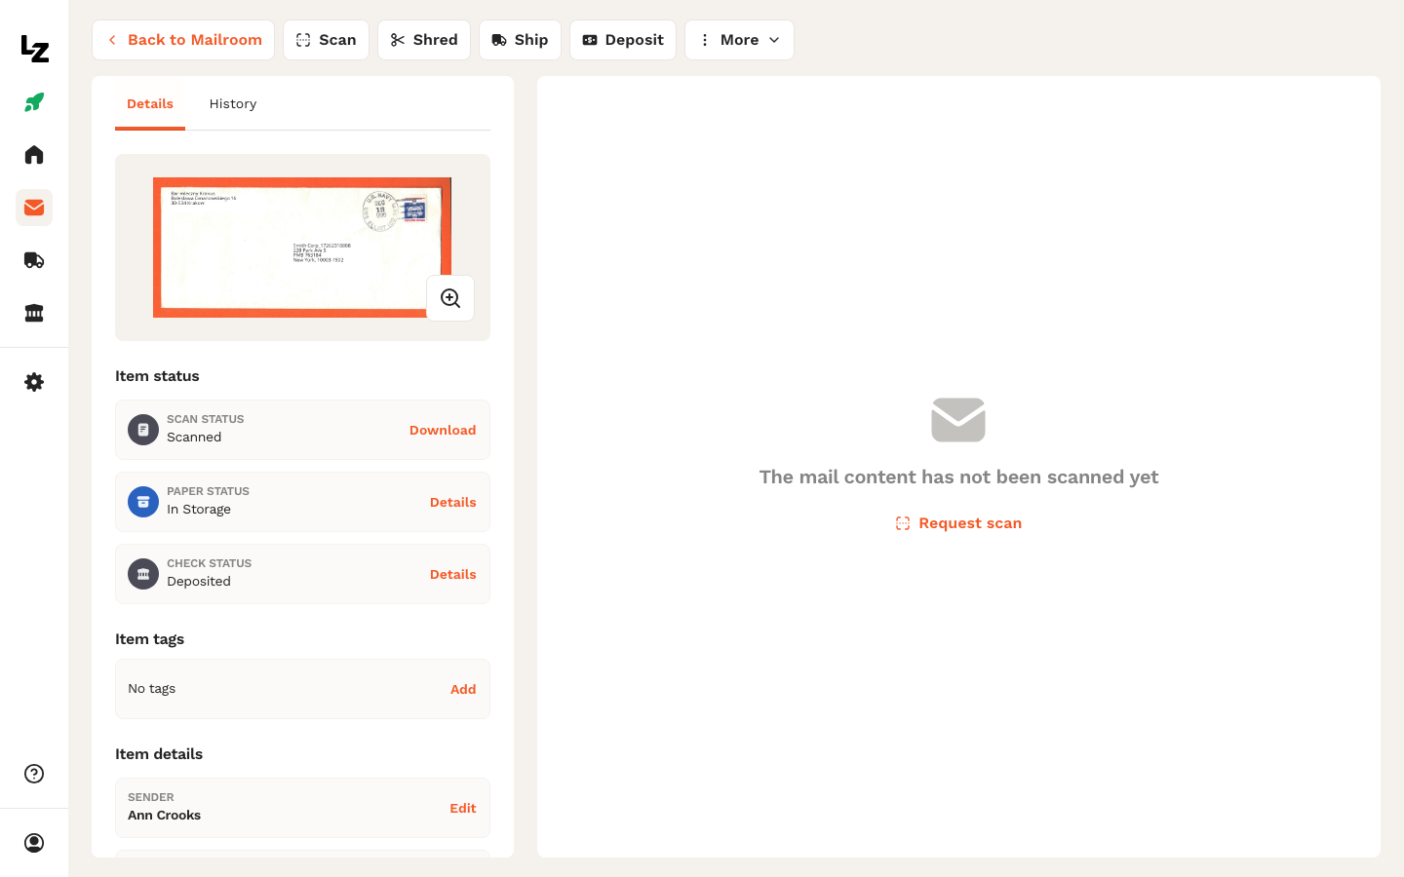Open settings gear in sidebar
This screenshot has height=877, width=1404.
click(34, 382)
